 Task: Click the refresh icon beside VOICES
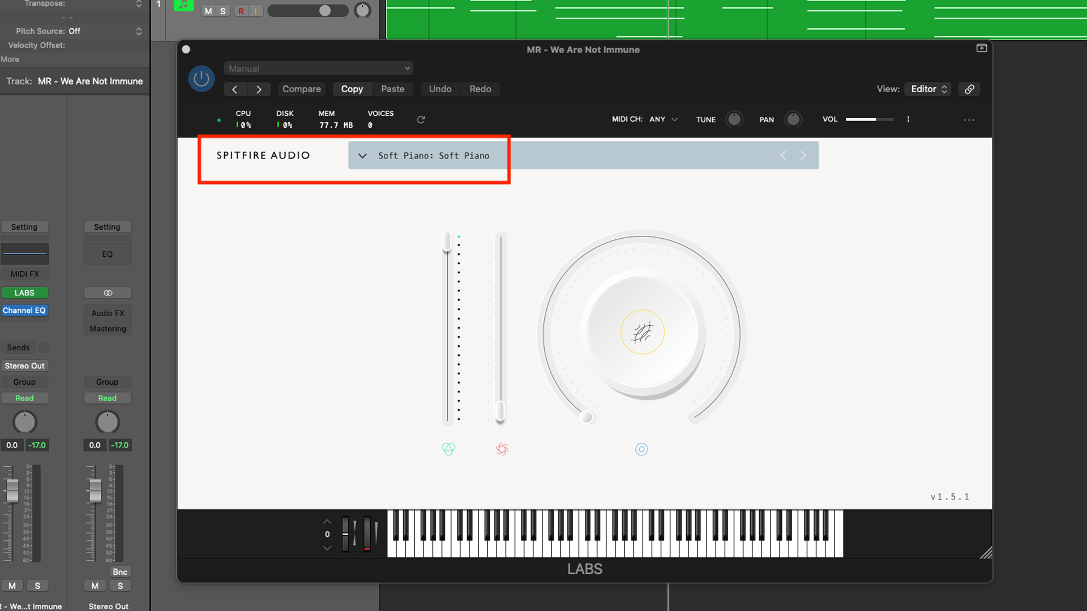(421, 119)
